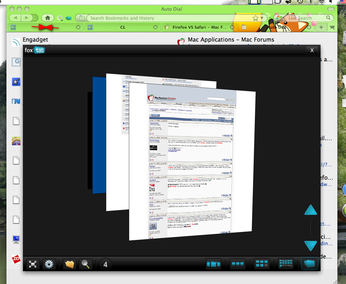Click the Mac Forums apple icon
This screenshot has width=346, height=284.
point(181,42)
